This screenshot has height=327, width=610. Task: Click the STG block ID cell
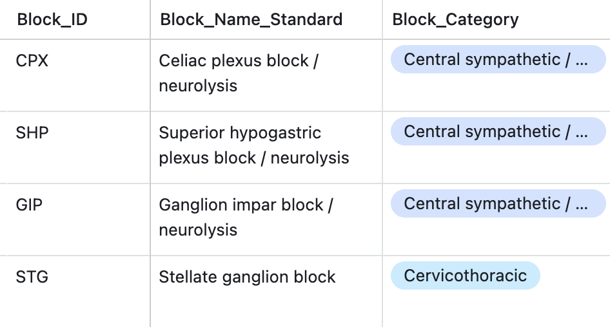tap(32, 277)
